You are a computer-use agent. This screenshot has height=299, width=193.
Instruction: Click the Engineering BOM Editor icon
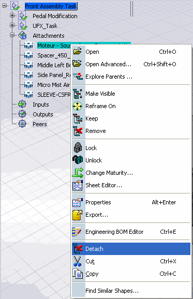pyautogui.click(x=77, y=232)
